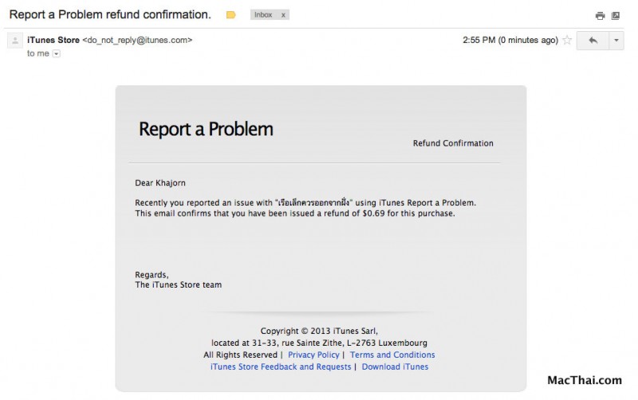
Task: Click the reply arrow button
Action: (x=593, y=41)
